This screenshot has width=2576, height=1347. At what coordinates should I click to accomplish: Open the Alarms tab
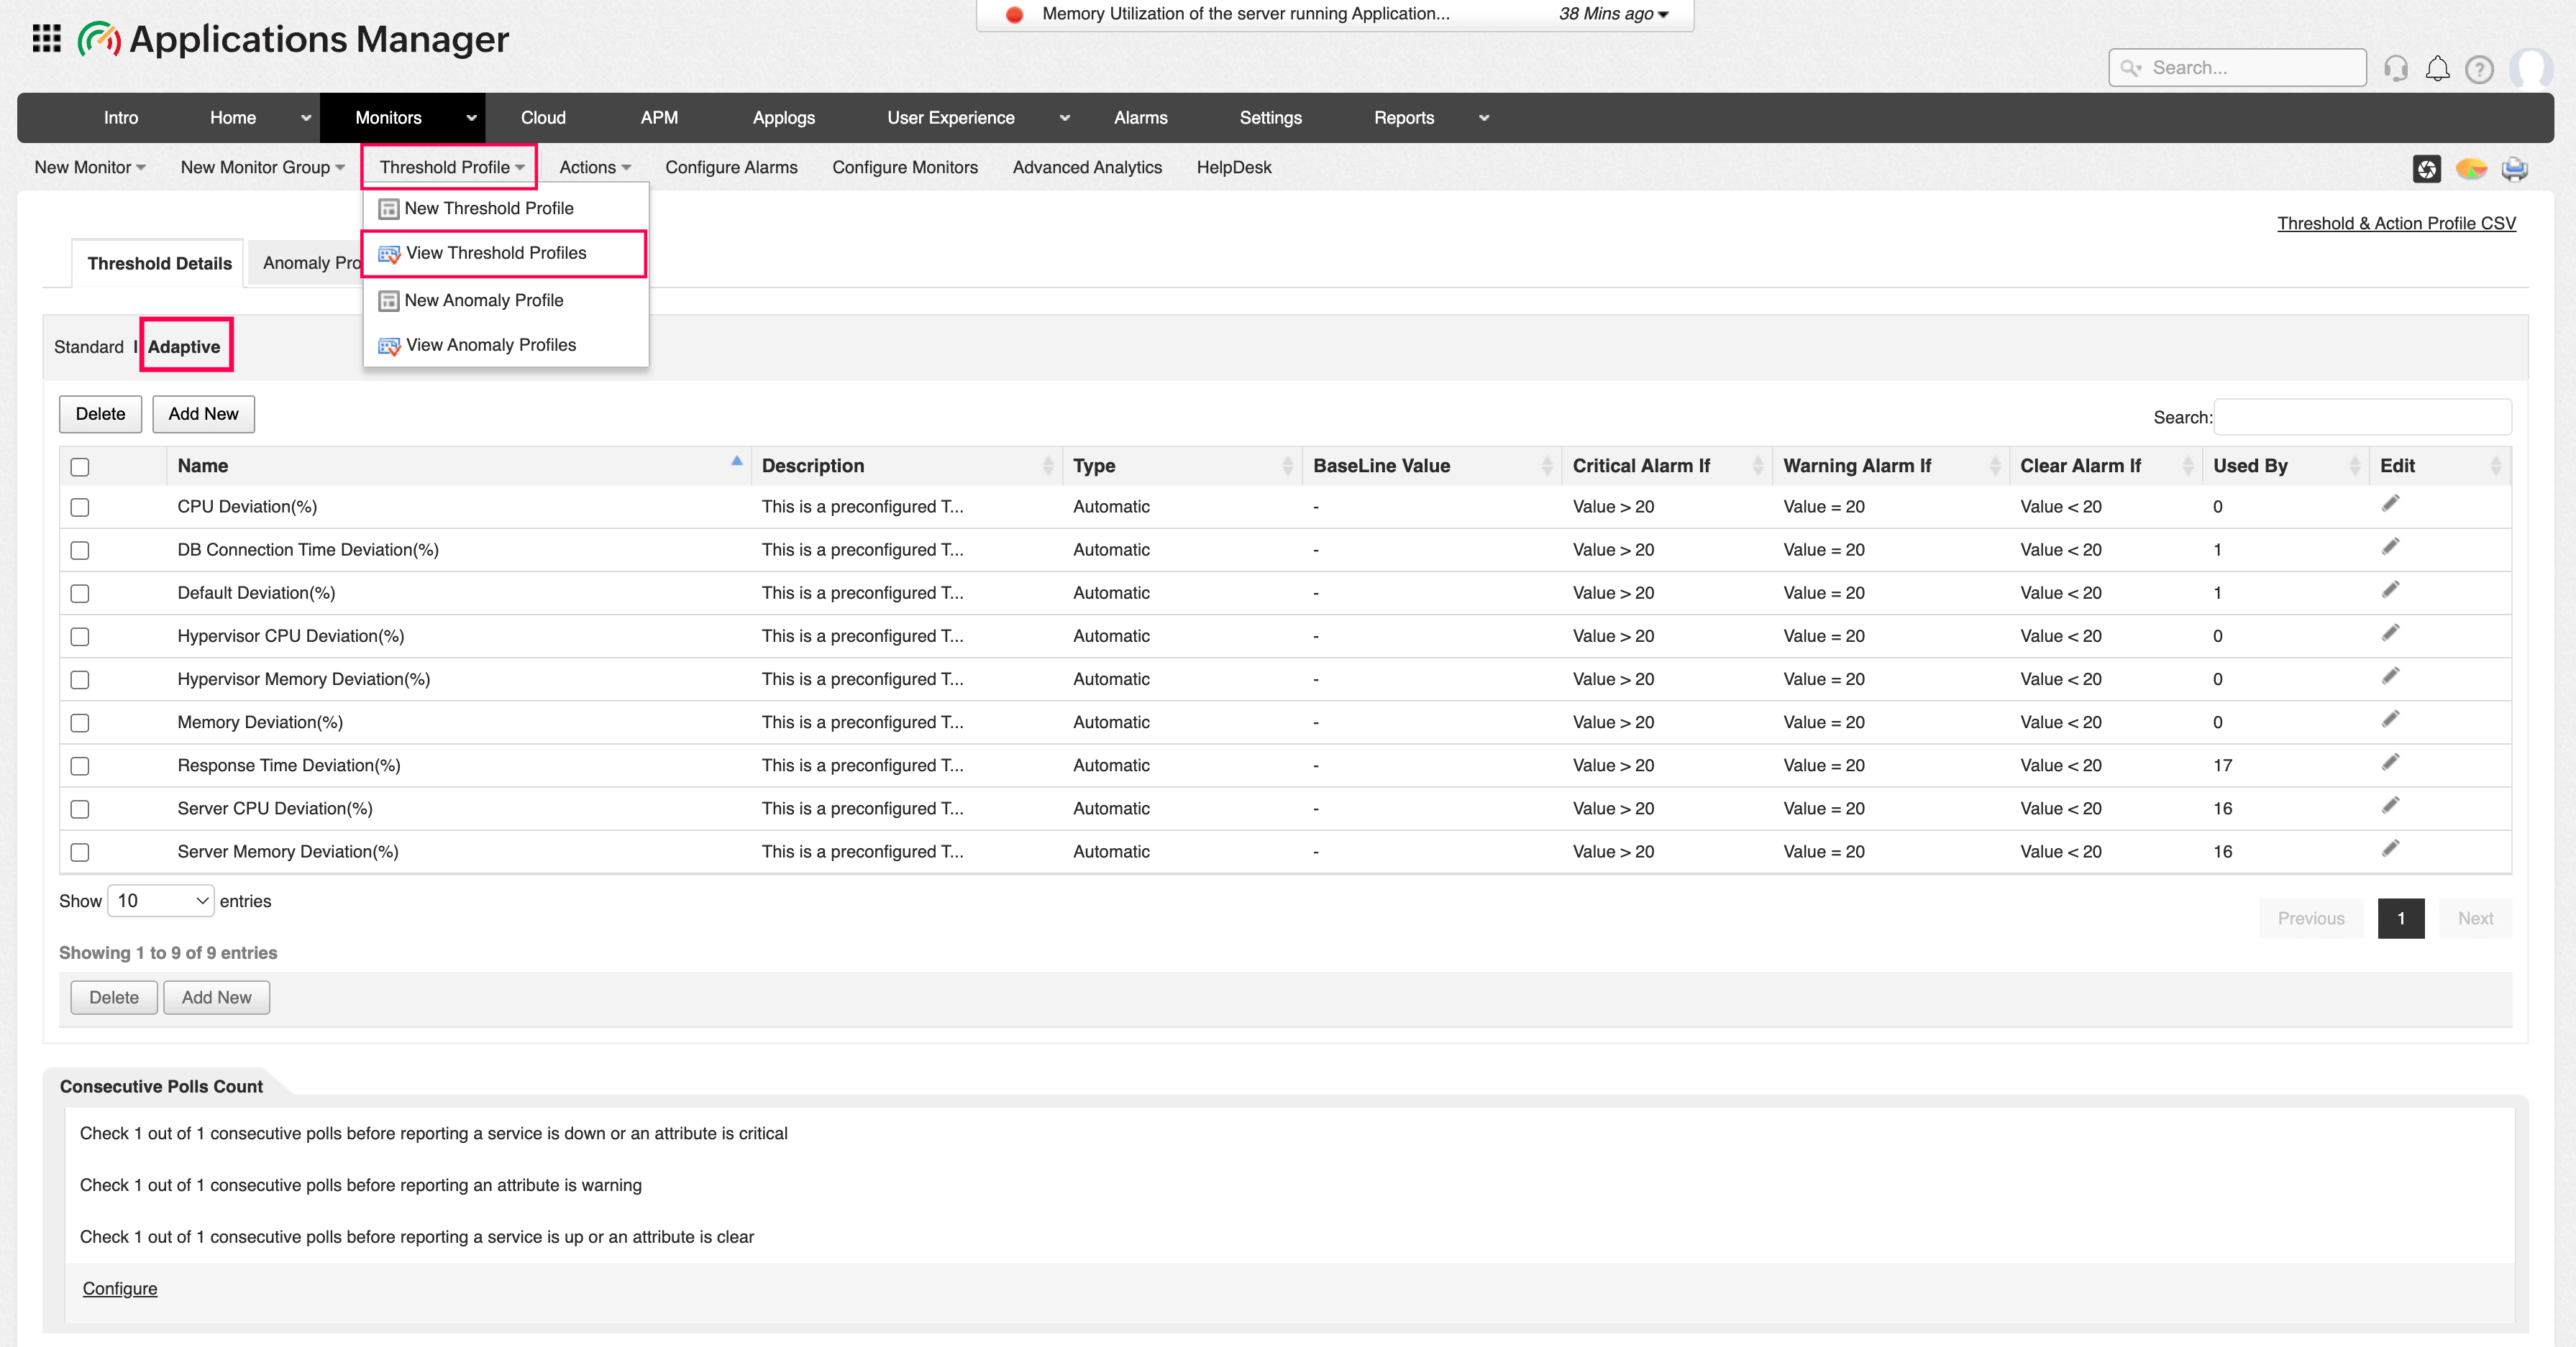click(x=1141, y=118)
